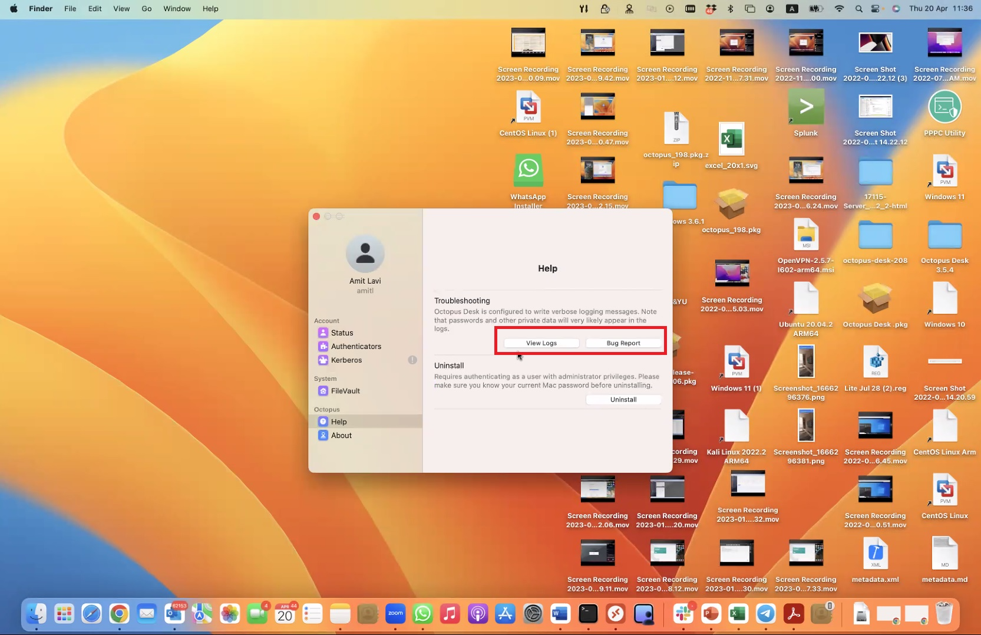Click the Uninstall button

point(623,399)
